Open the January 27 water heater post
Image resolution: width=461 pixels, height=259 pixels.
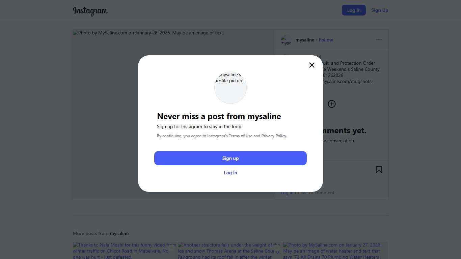point(335,251)
